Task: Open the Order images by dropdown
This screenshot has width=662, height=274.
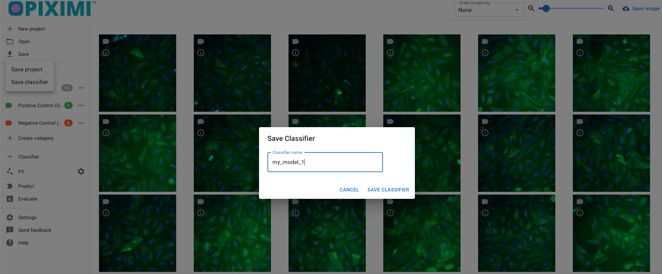Action: tap(489, 10)
